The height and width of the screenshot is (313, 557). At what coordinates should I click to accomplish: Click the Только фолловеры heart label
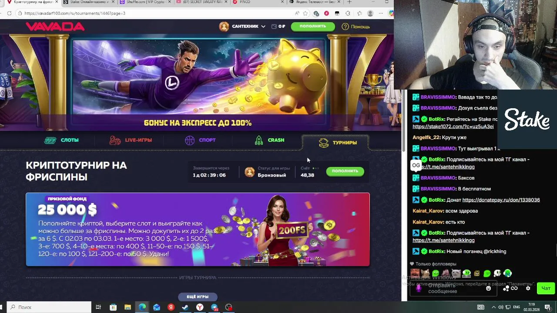433,264
